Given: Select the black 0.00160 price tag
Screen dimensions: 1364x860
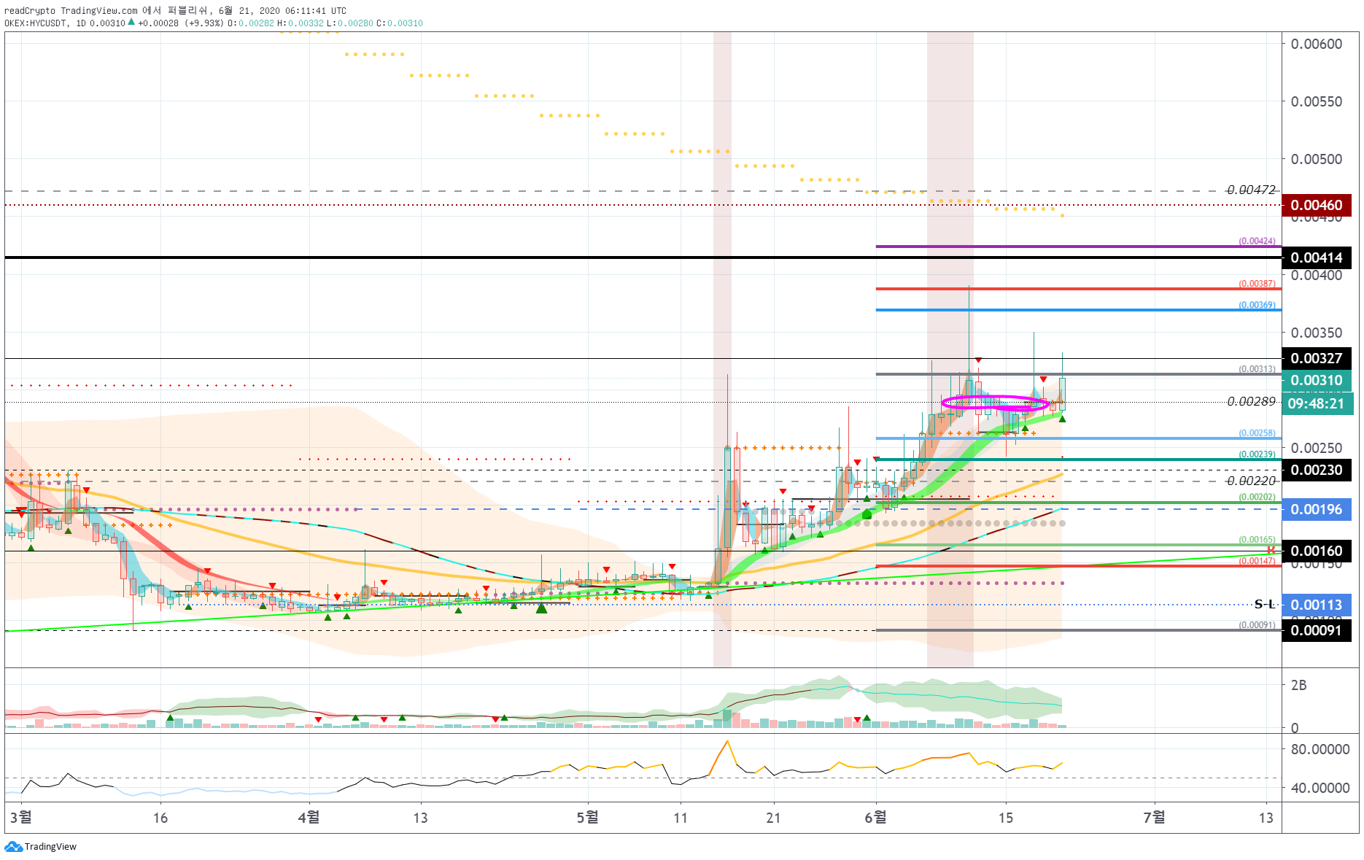Looking at the screenshot, I should 1317,551.
